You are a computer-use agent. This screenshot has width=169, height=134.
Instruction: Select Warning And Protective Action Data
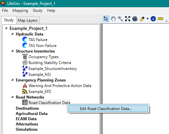(60, 86)
